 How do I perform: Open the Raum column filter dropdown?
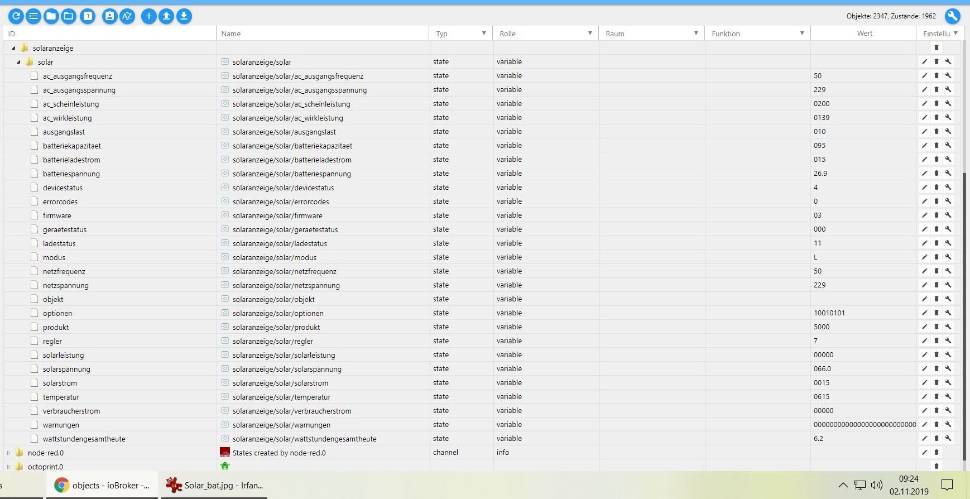pos(696,33)
